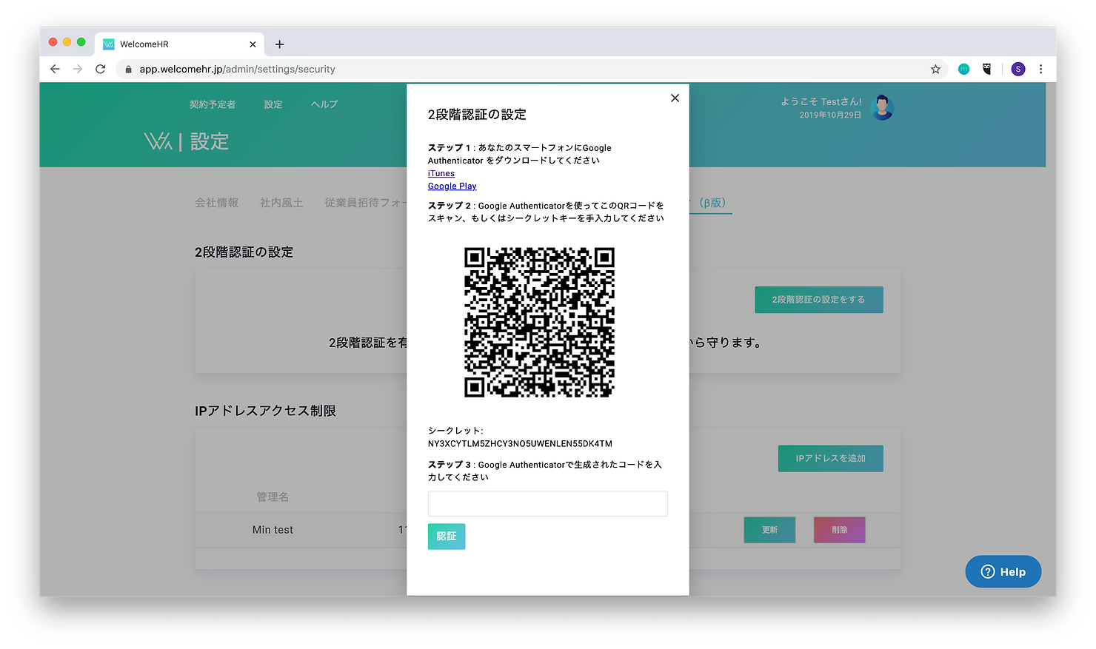This screenshot has width=1096, height=649.
Task: Switch to the 社内風土 tab
Action: pos(281,203)
